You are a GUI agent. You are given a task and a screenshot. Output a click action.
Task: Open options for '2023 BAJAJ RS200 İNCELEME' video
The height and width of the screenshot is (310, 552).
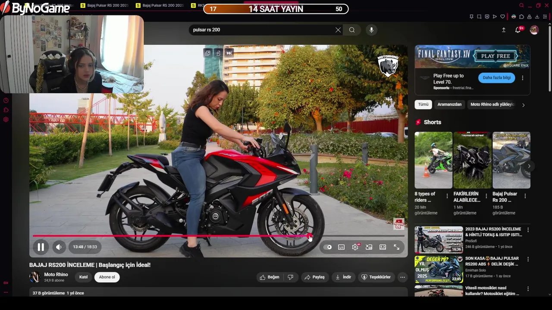click(528, 230)
